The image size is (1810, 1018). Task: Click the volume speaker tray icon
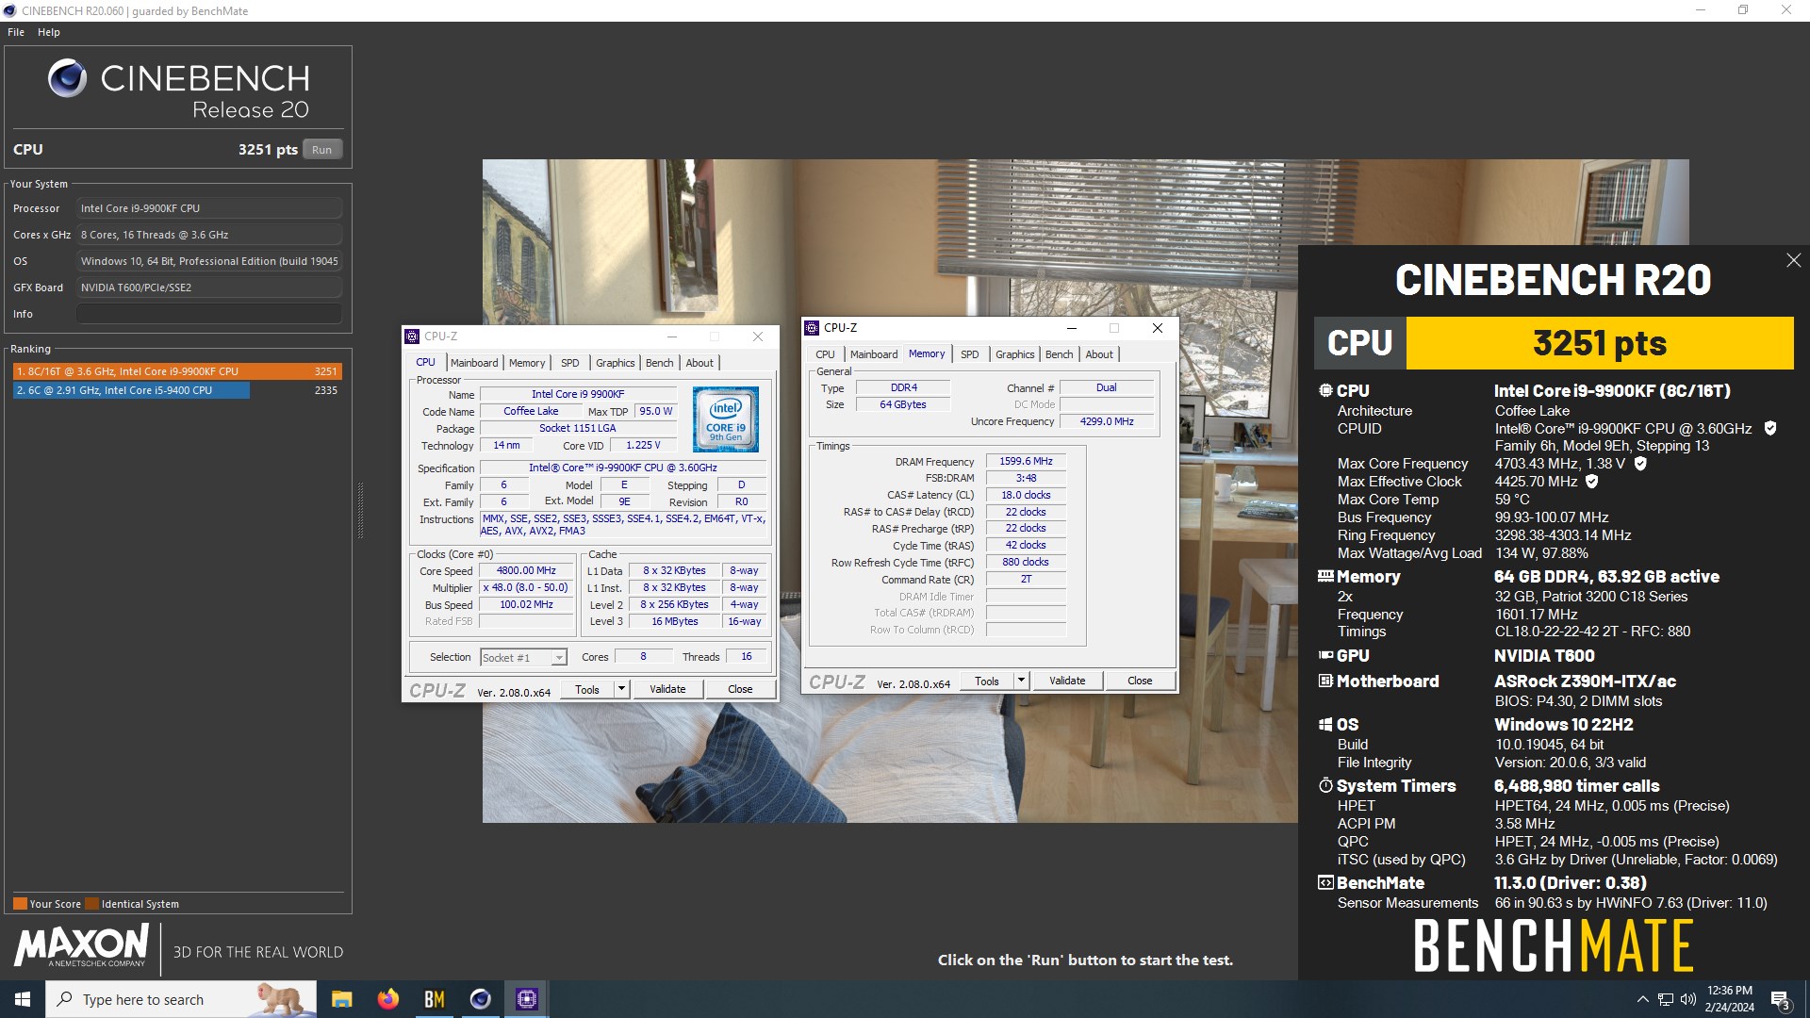(x=1687, y=999)
